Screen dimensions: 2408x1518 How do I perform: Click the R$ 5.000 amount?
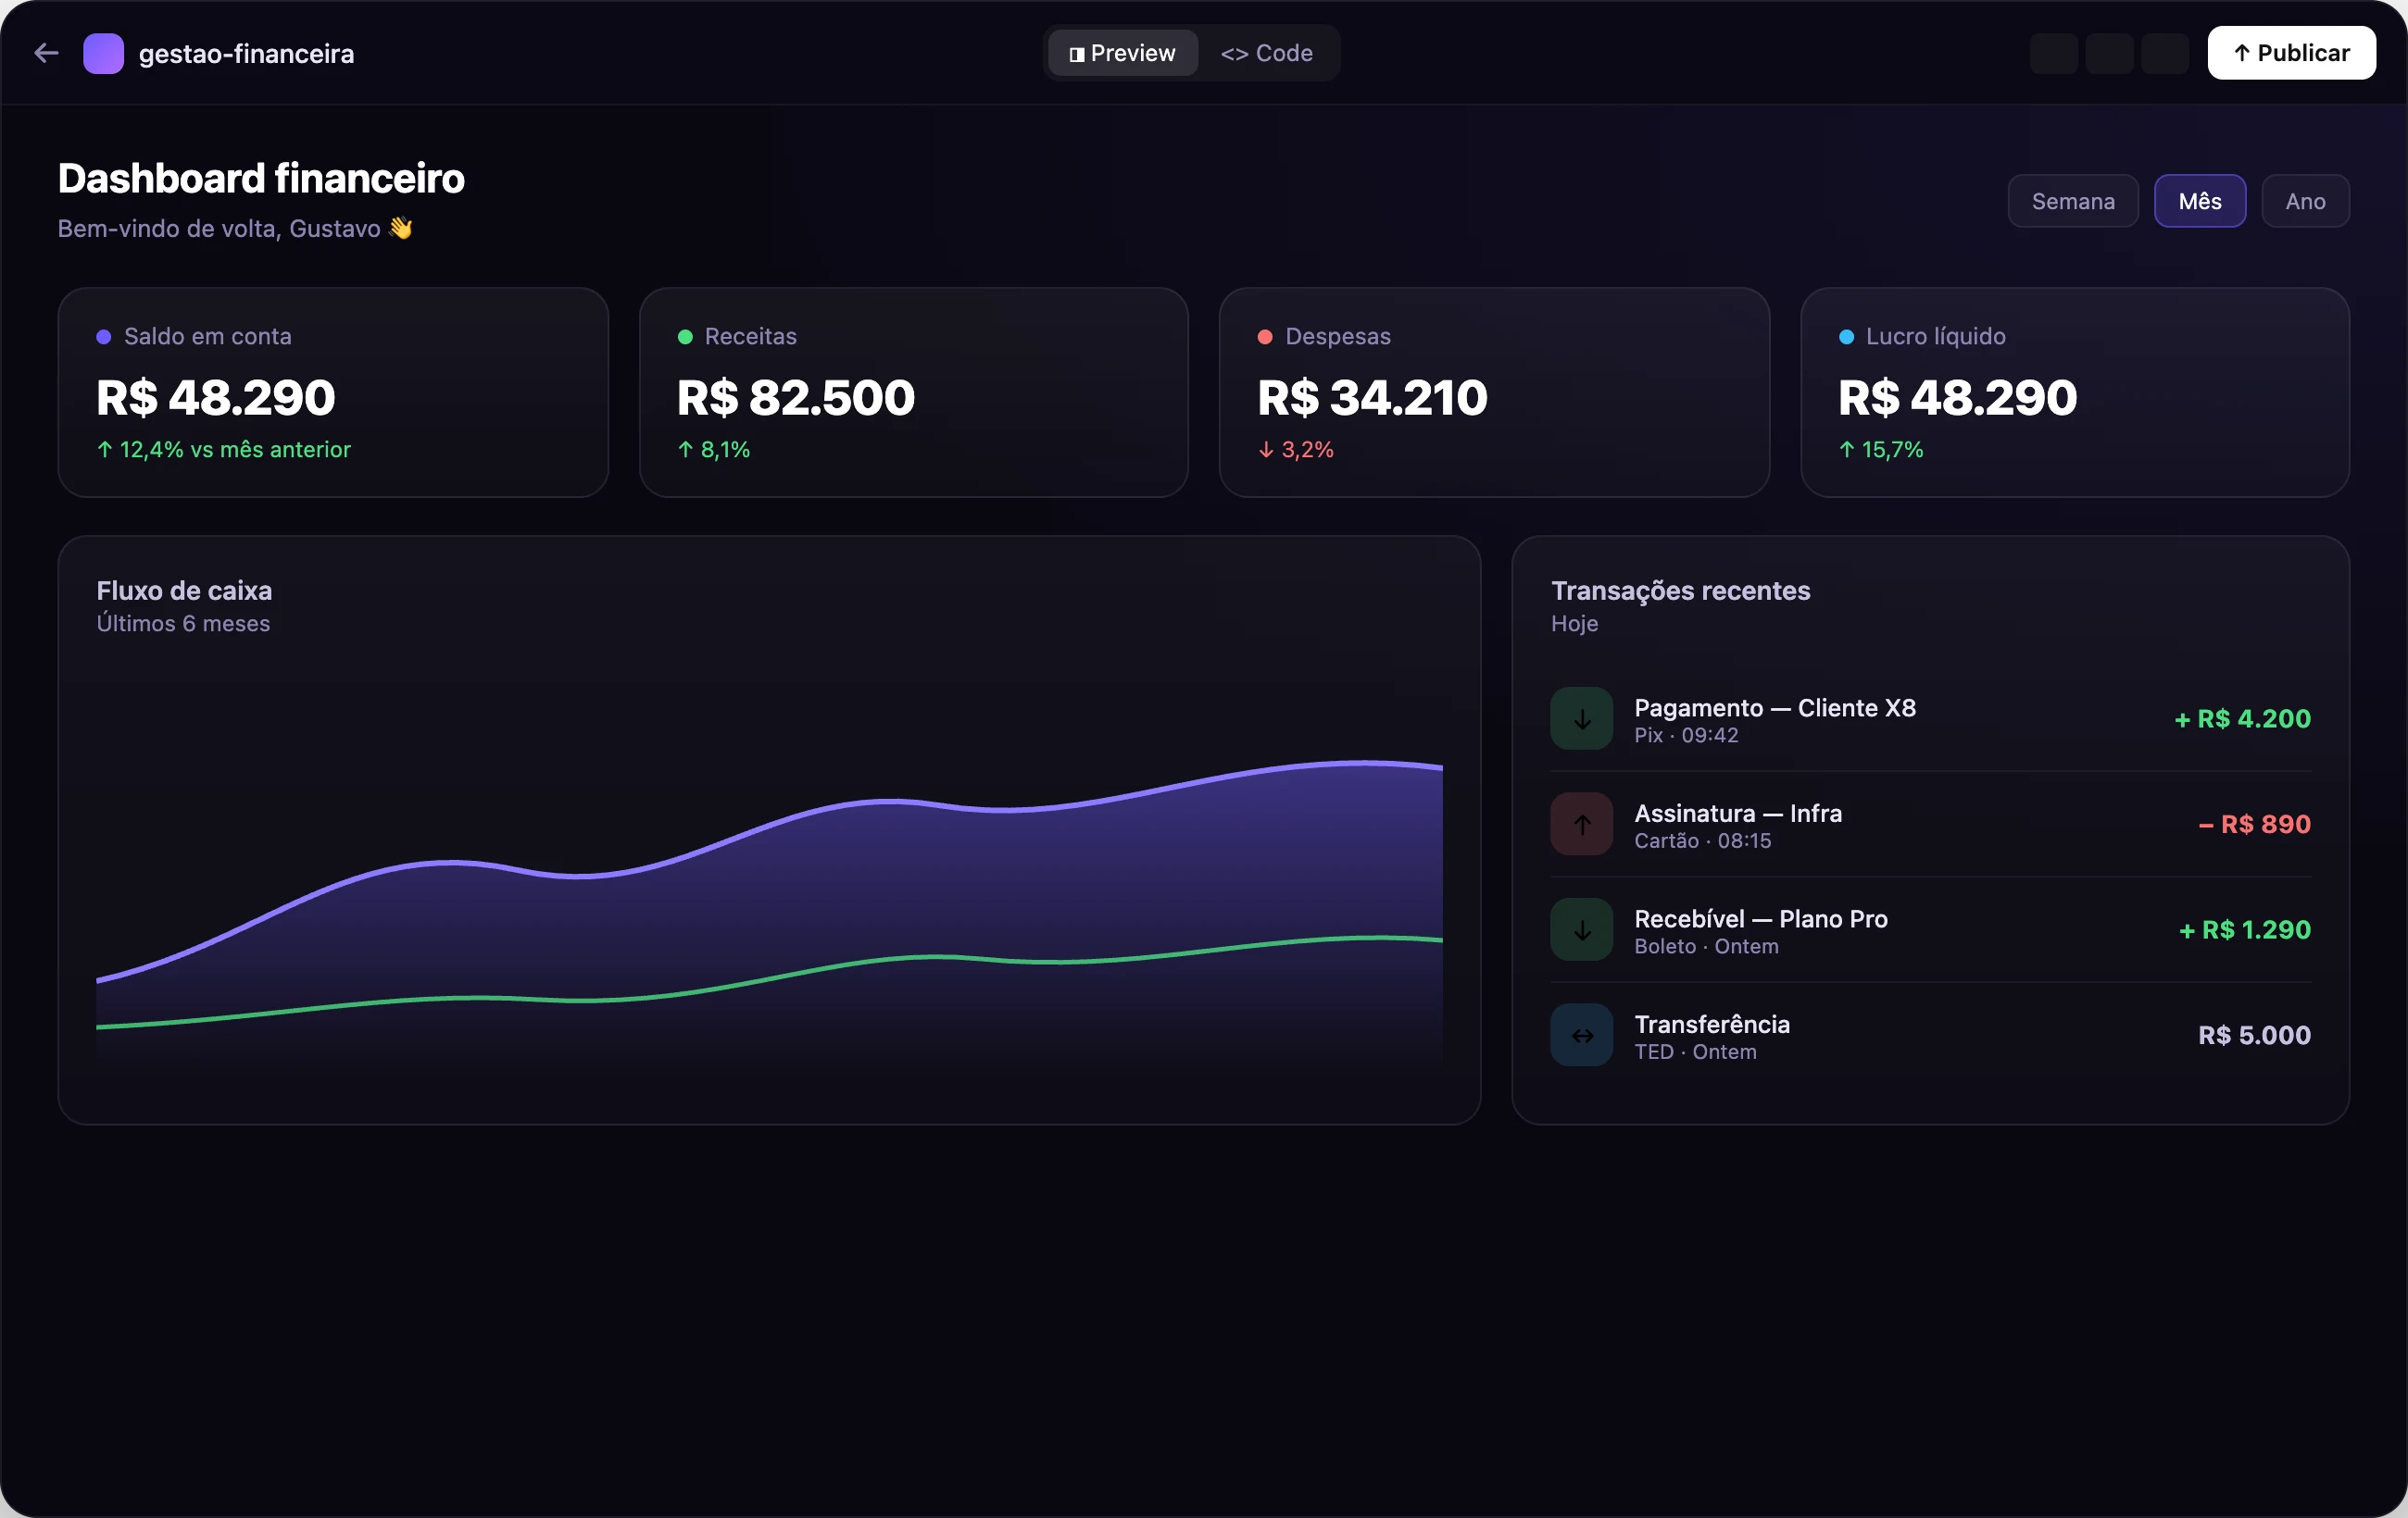point(2254,1036)
